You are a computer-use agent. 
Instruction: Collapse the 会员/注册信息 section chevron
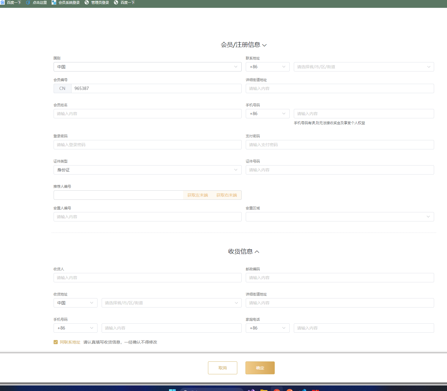[264, 45]
